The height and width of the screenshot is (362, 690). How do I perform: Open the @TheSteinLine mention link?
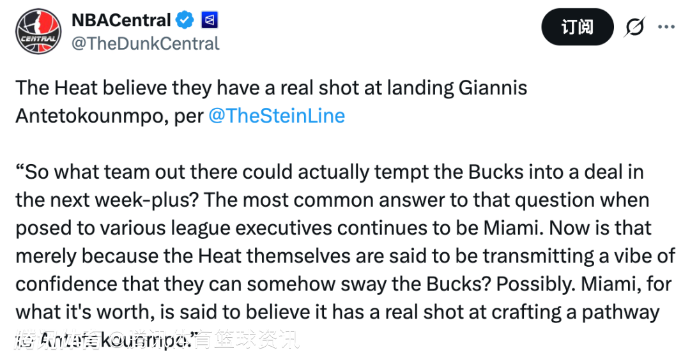(x=277, y=116)
